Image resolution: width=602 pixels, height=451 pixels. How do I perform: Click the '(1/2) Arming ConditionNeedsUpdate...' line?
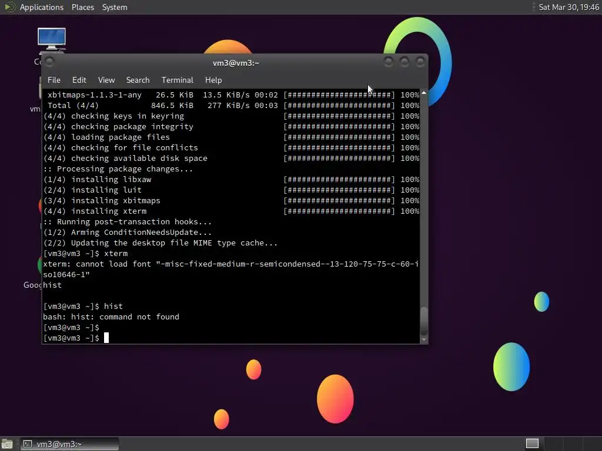click(128, 233)
